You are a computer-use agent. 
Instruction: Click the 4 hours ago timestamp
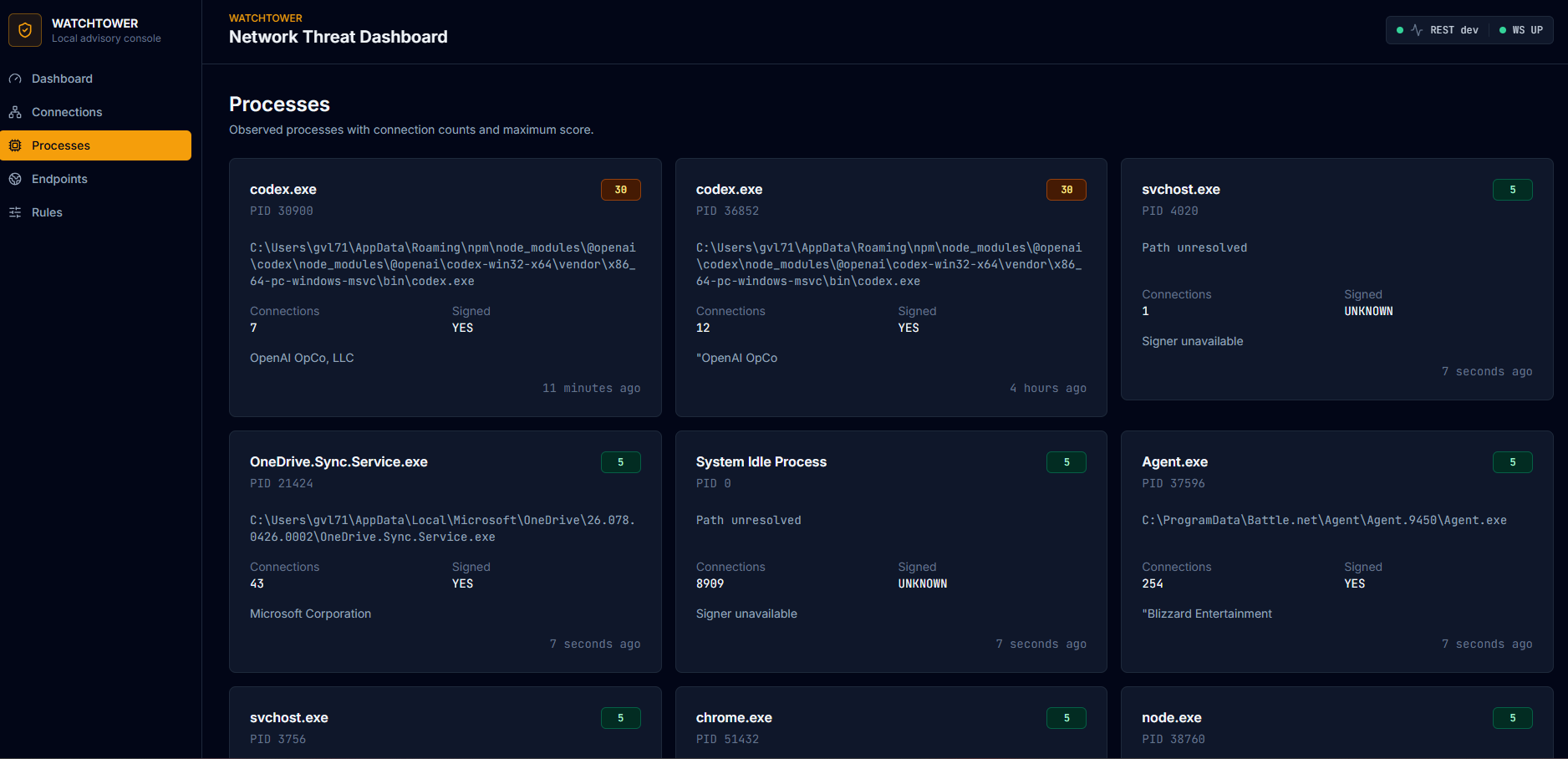[1048, 389]
